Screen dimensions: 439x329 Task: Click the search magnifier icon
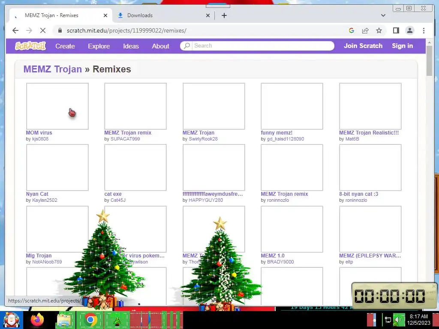[186, 45]
